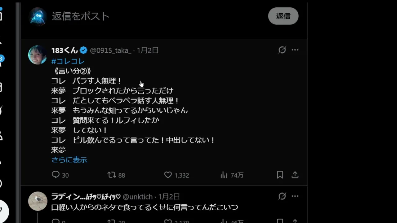Open your own profile avatar beside reply box
Screen dimensions: 397x223
(x=38, y=16)
